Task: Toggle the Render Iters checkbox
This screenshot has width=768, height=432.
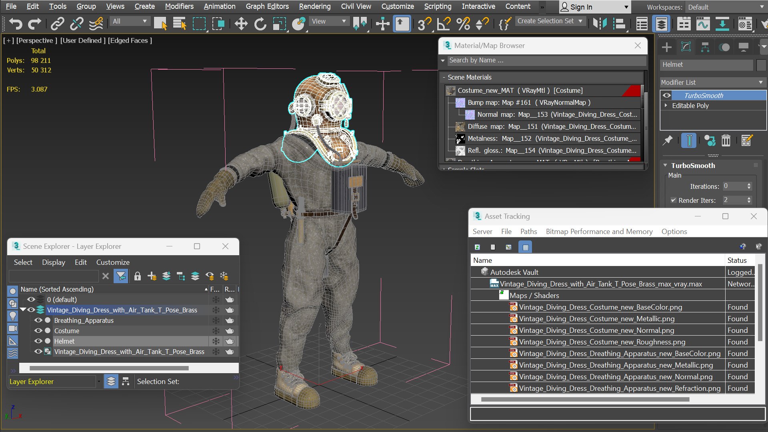Action: pyautogui.click(x=673, y=200)
